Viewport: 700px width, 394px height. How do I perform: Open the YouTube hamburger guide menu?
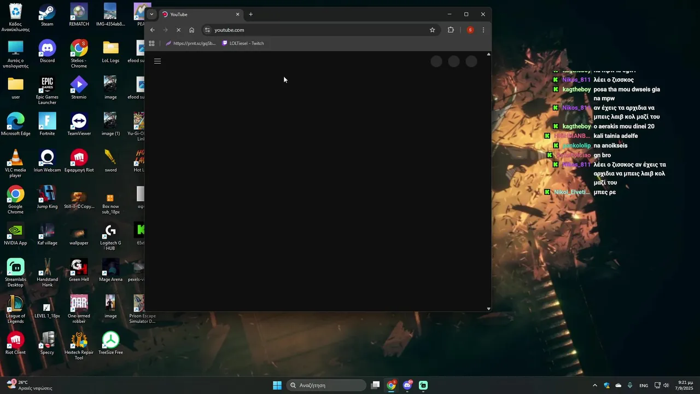(x=157, y=61)
